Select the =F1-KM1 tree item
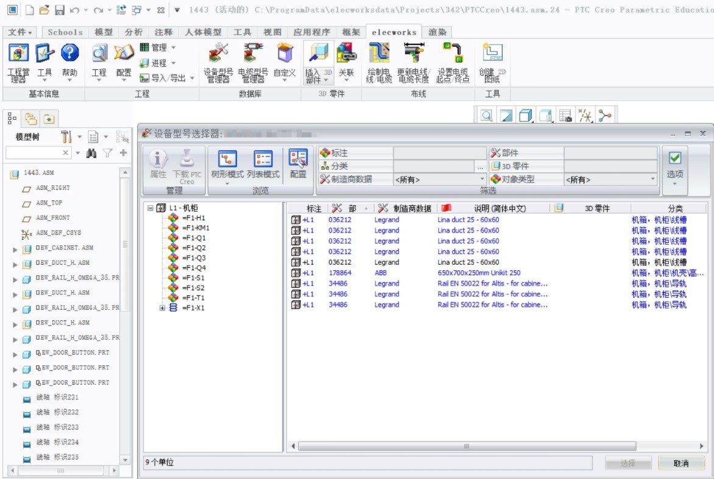Image resolution: width=714 pixels, height=479 pixels. (x=196, y=228)
